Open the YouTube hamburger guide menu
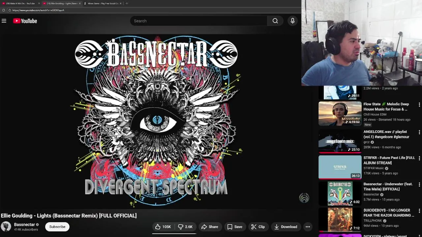The width and height of the screenshot is (422, 237). pyautogui.click(x=4, y=21)
